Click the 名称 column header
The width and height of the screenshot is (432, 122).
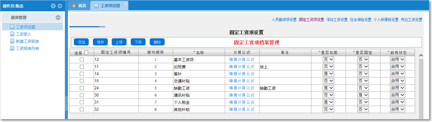[199, 53]
